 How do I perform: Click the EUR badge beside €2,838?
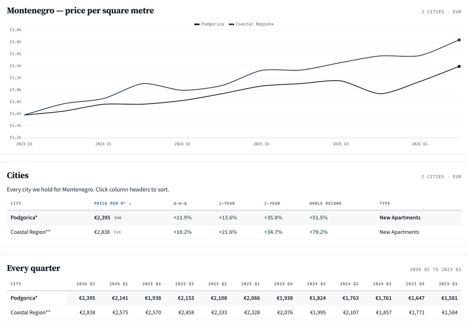point(118,232)
